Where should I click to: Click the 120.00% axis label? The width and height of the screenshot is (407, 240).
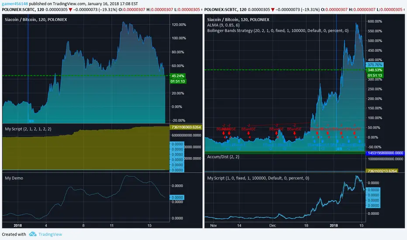[x=179, y=24]
